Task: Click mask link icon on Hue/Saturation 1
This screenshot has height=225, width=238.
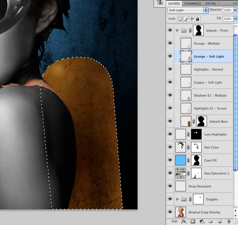Action: (188, 173)
